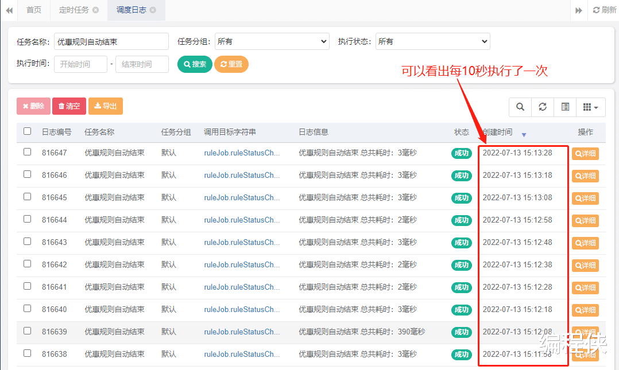Click the 结束时间 date field
The height and width of the screenshot is (370, 619).
[142, 64]
